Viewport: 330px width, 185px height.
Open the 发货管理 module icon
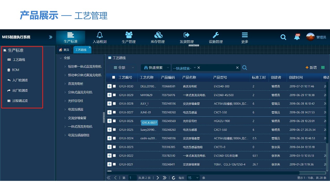pos(186,37)
